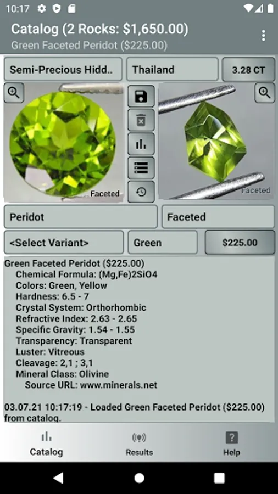Tap the history clock icon
278x494 pixels.
click(x=141, y=192)
